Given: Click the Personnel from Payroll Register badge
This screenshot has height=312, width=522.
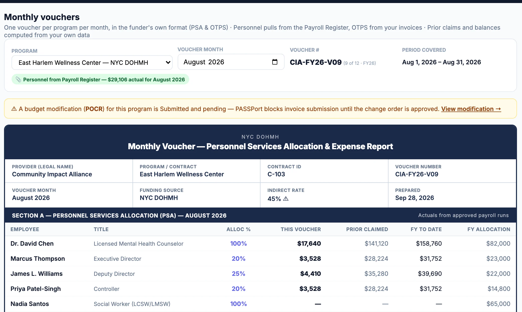Looking at the screenshot, I should (100, 79).
